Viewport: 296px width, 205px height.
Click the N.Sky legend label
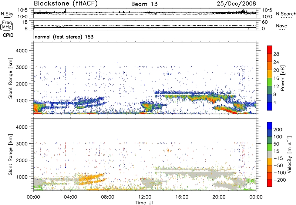[x=7, y=14]
